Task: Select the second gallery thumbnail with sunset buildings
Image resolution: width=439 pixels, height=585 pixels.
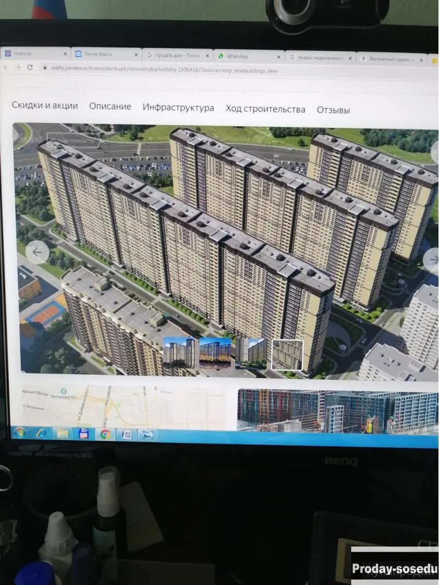Action: (215, 353)
